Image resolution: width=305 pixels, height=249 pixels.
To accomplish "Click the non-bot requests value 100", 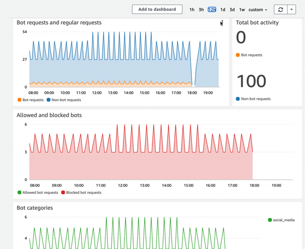I will point(251,81).
